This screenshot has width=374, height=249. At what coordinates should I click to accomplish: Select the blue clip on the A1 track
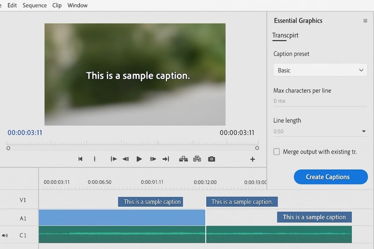pos(122,218)
